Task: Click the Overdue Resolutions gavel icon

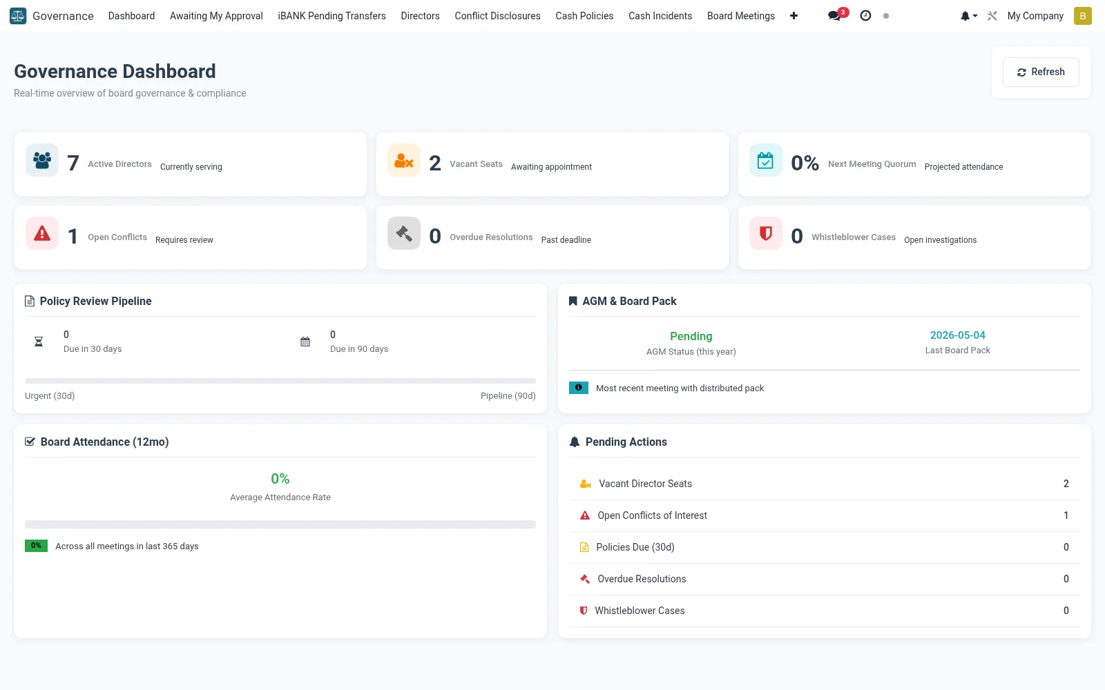Action: click(404, 233)
